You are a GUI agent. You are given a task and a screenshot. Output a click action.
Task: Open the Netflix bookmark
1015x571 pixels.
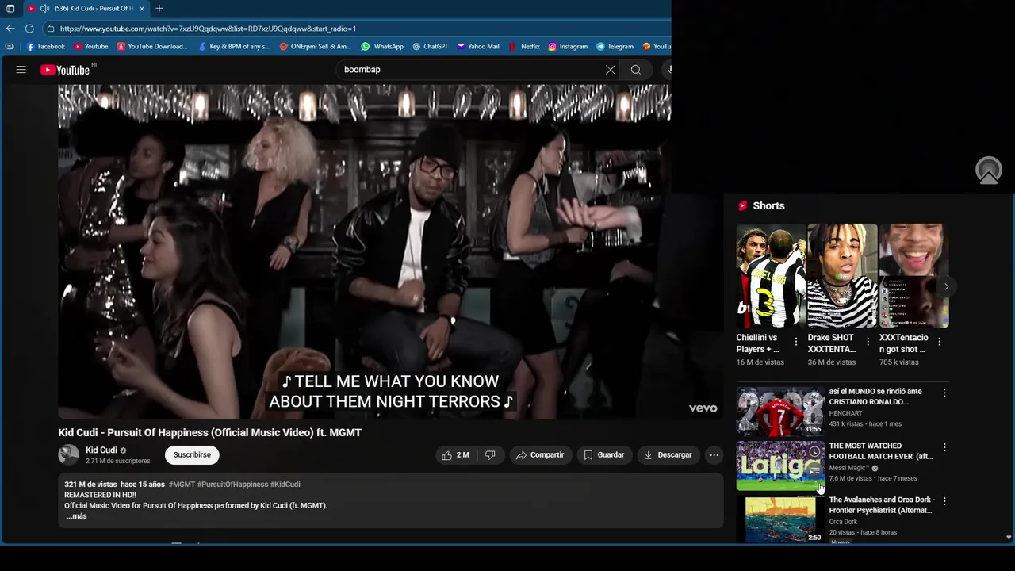524,47
